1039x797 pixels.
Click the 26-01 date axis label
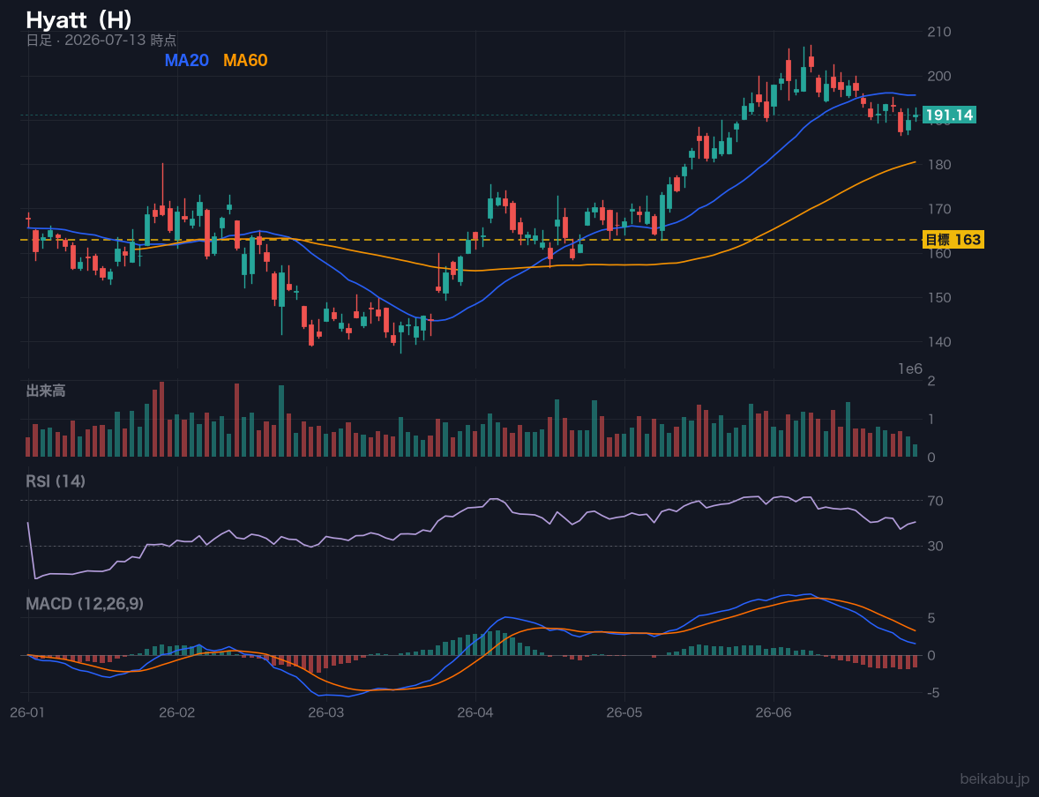(28, 713)
